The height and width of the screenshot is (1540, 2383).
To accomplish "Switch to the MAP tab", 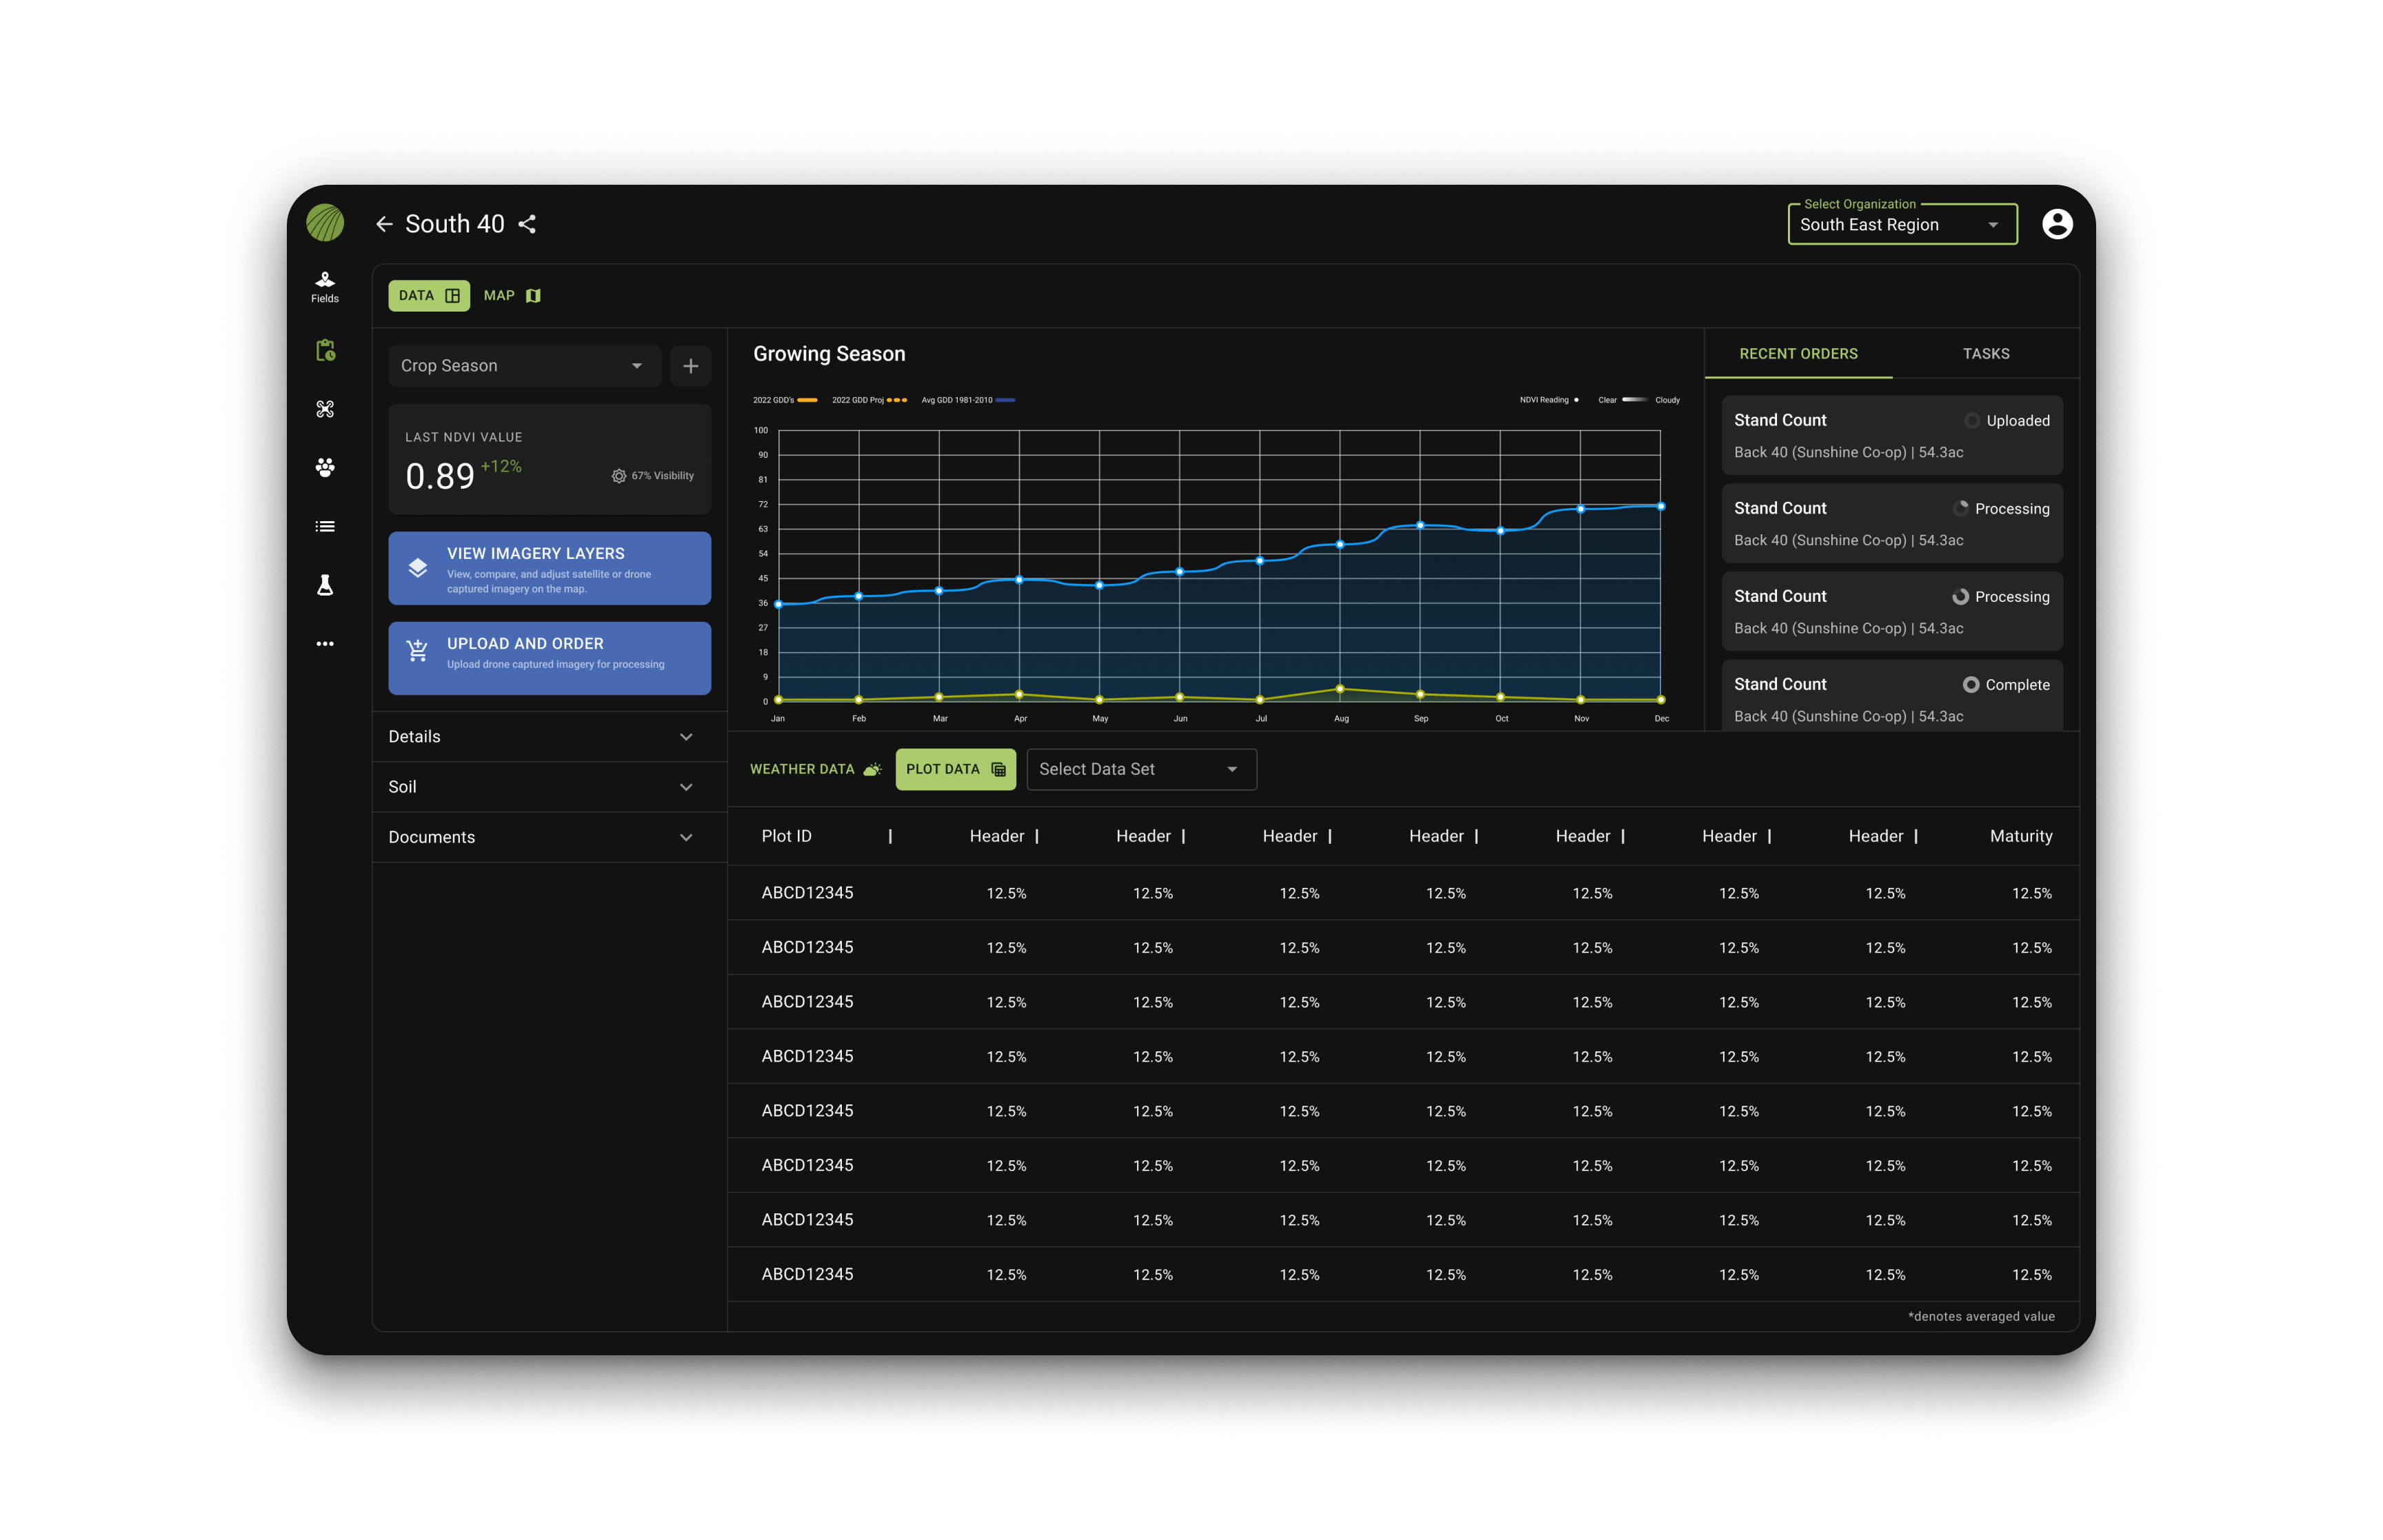I will [x=512, y=296].
